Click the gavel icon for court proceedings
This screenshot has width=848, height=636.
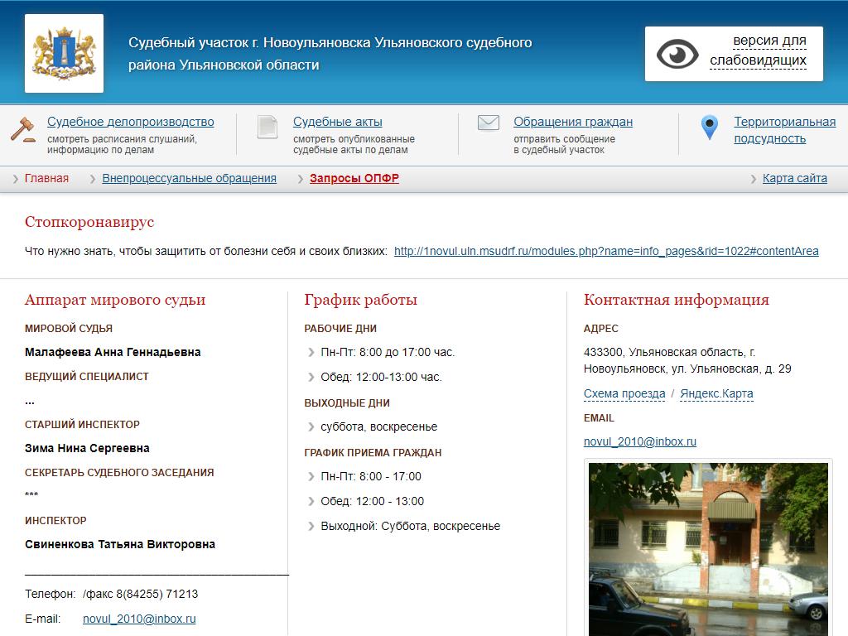23,129
